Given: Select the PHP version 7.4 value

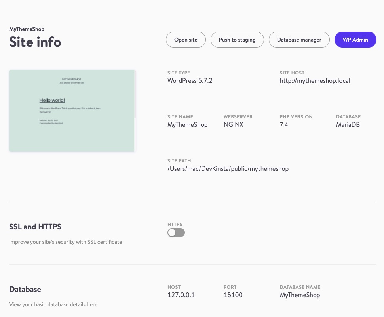Looking at the screenshot, I should [x=283, y=124].
